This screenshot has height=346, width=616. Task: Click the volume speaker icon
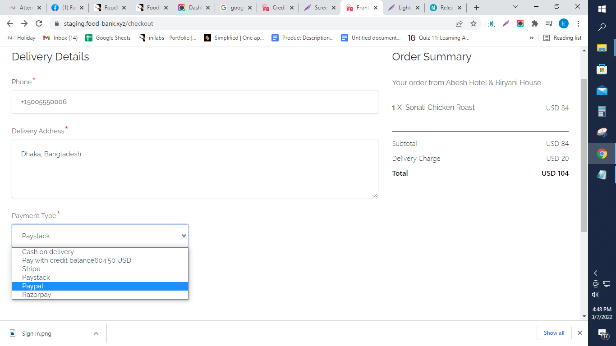[x=595, y=295]
